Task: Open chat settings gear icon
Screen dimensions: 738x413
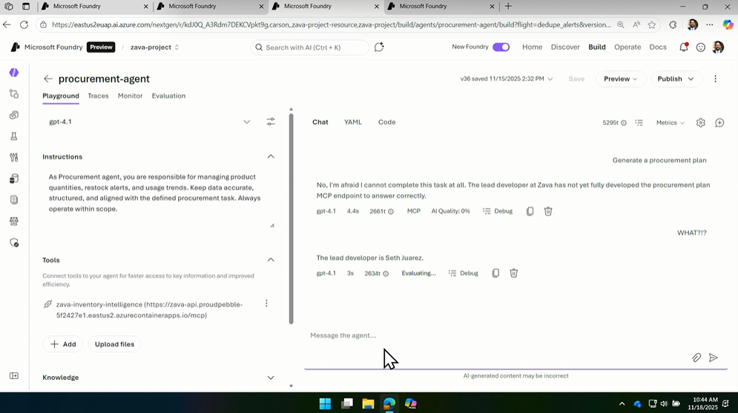Action: click(701, 123)
